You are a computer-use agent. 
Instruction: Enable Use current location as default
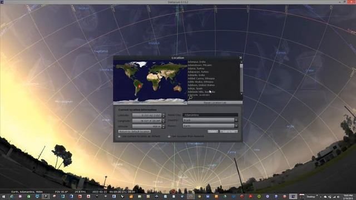(119, 136)
